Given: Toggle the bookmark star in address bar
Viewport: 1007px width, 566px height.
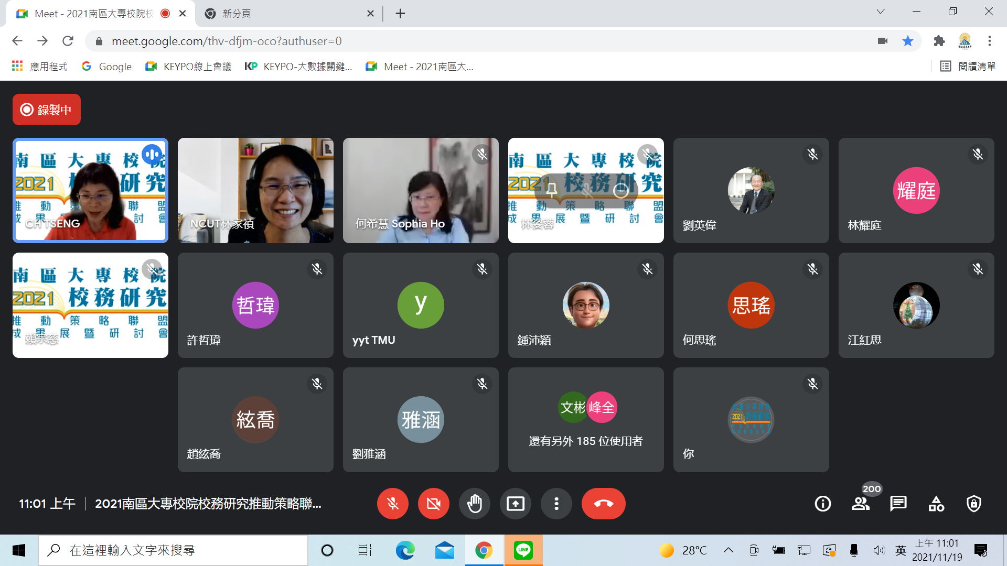Looking at the screenshot, I should coord(908,41).
